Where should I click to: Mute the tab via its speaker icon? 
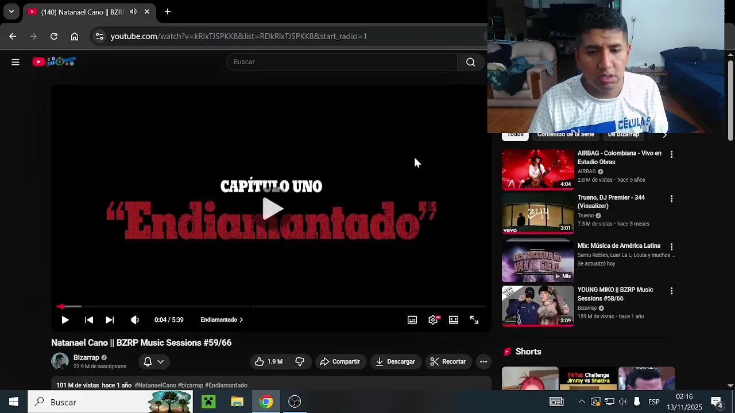133,11
